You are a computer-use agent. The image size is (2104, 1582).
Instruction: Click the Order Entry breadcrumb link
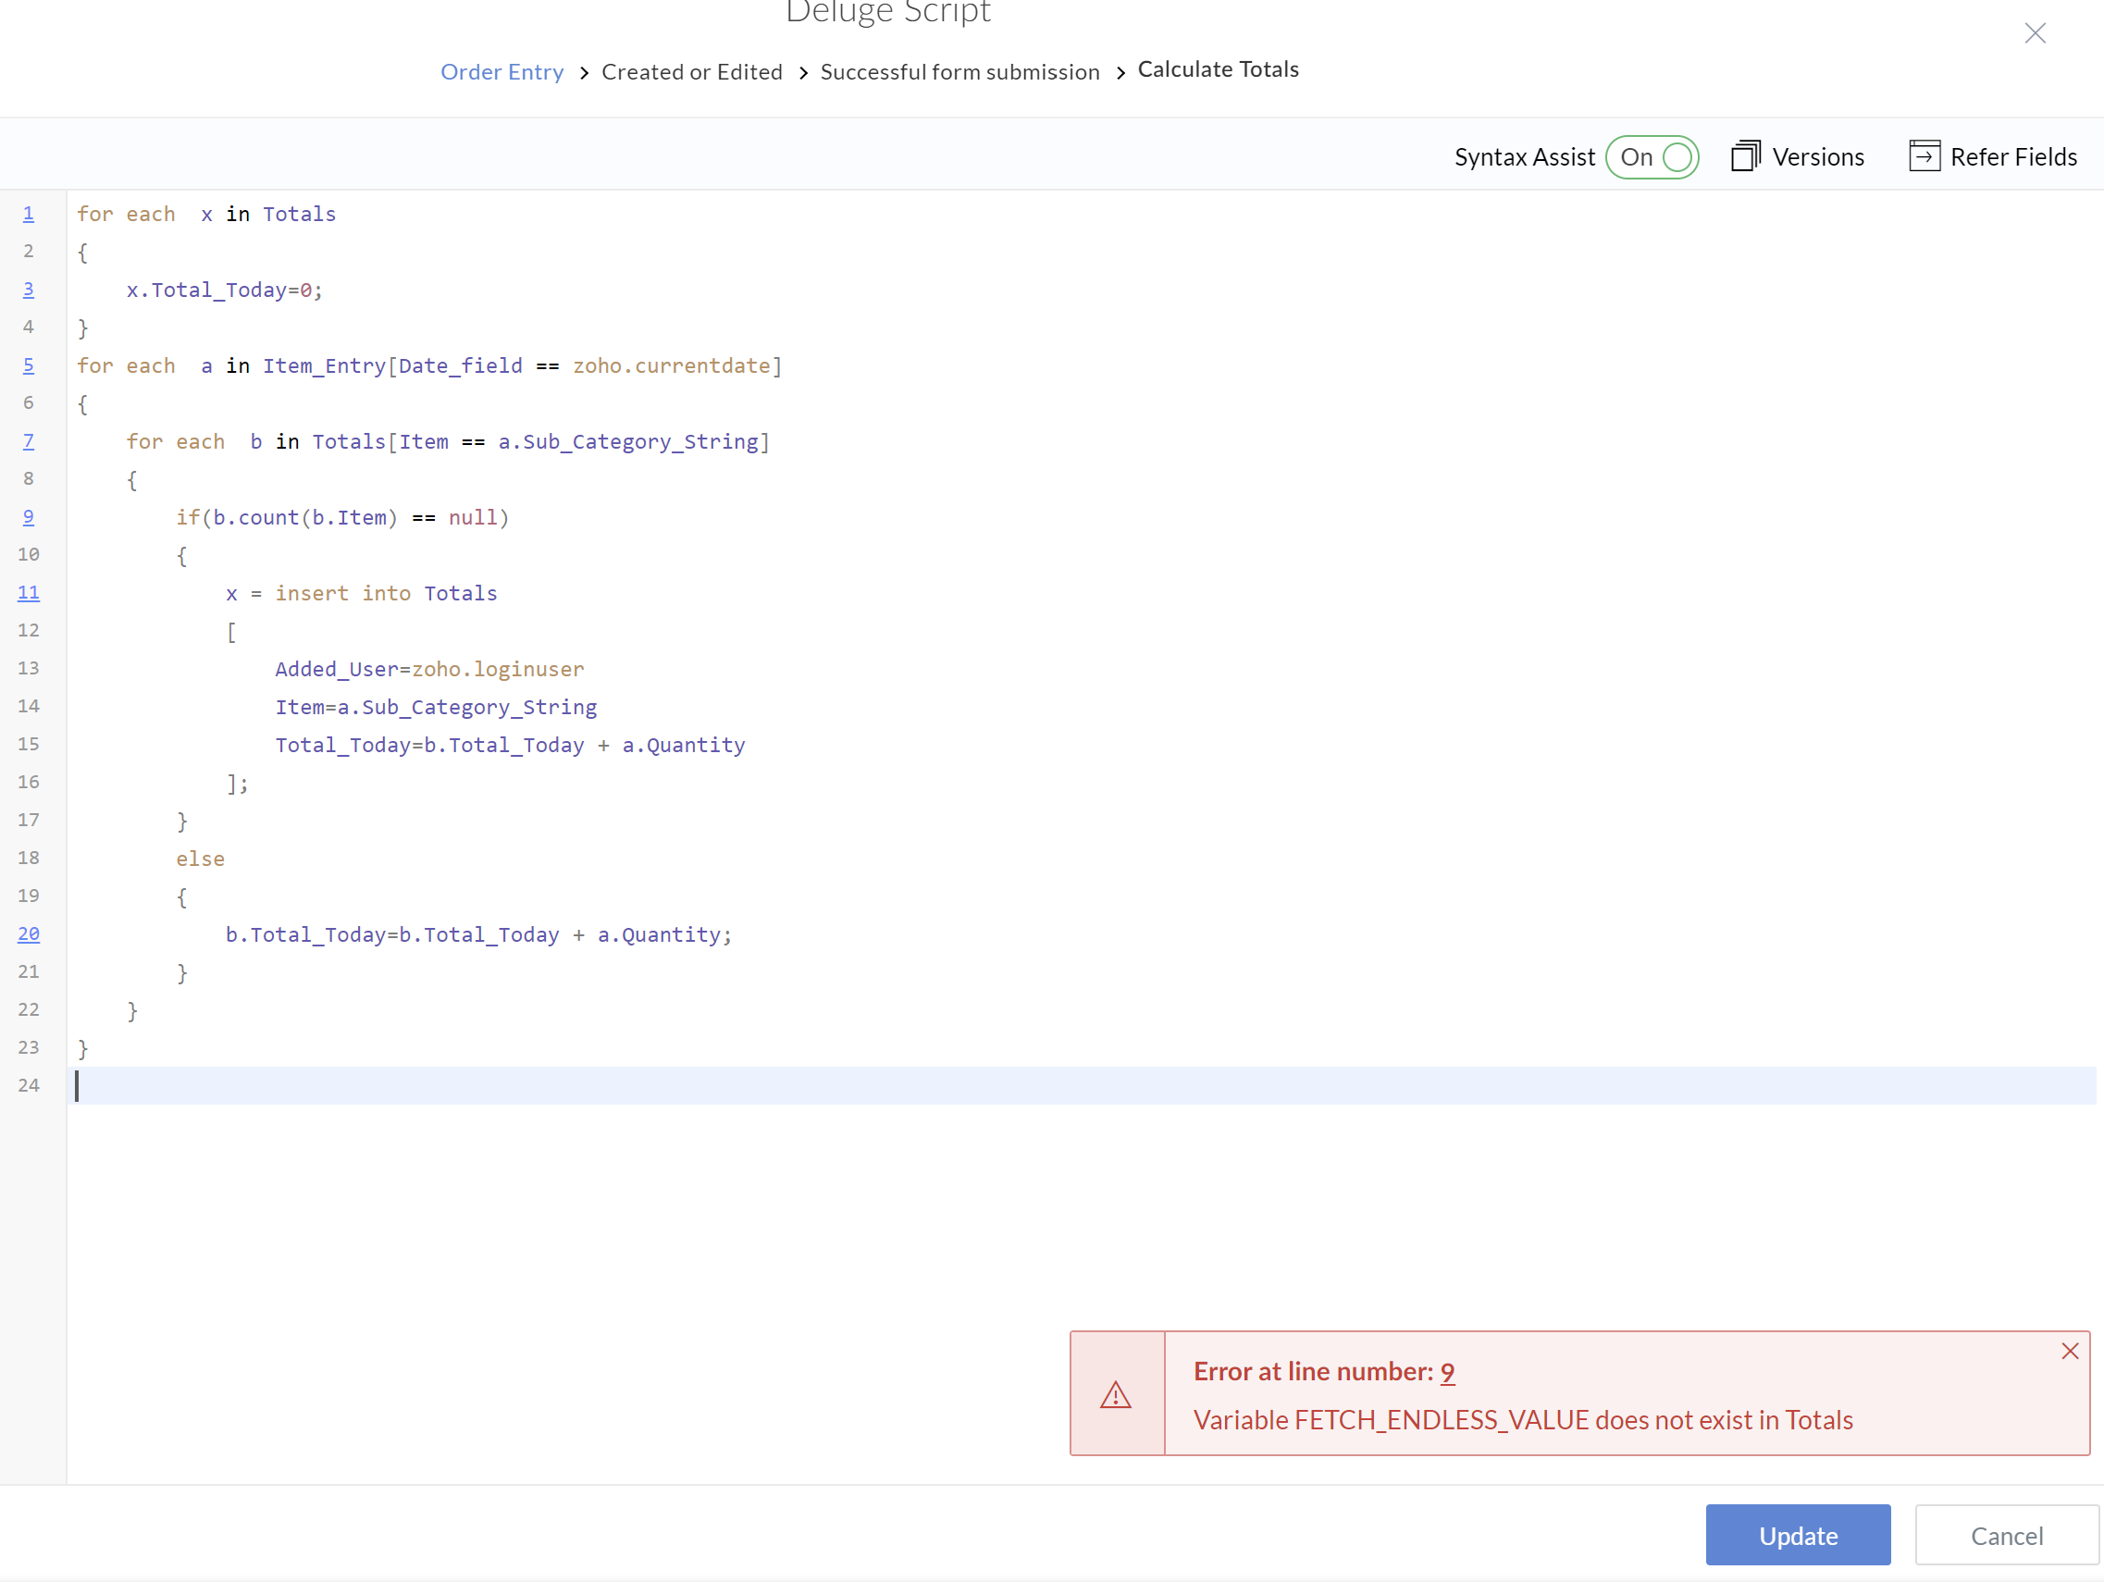pyautogui.click(x=501, y=72)
